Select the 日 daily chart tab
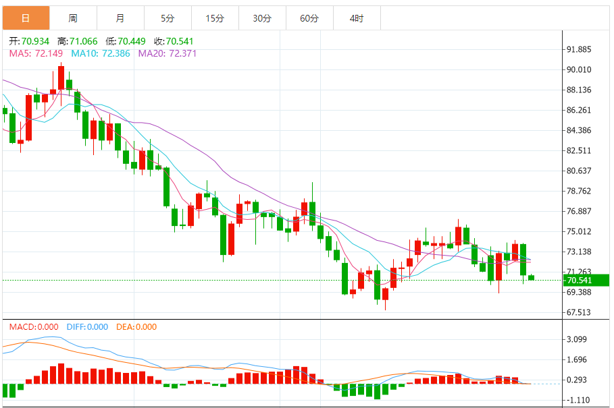Image resolution: width=614 pixels, height=408 pixels. [x=26, y=18]
